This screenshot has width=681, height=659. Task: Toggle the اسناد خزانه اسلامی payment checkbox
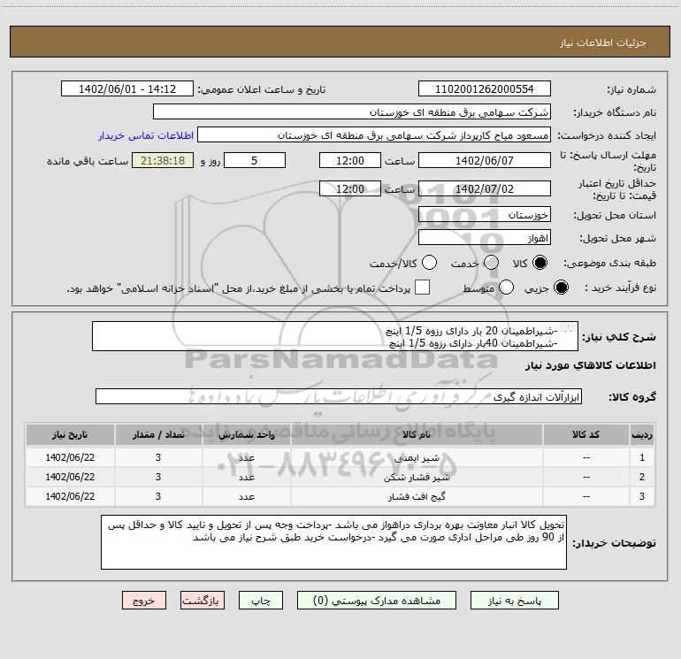(422, 287)
